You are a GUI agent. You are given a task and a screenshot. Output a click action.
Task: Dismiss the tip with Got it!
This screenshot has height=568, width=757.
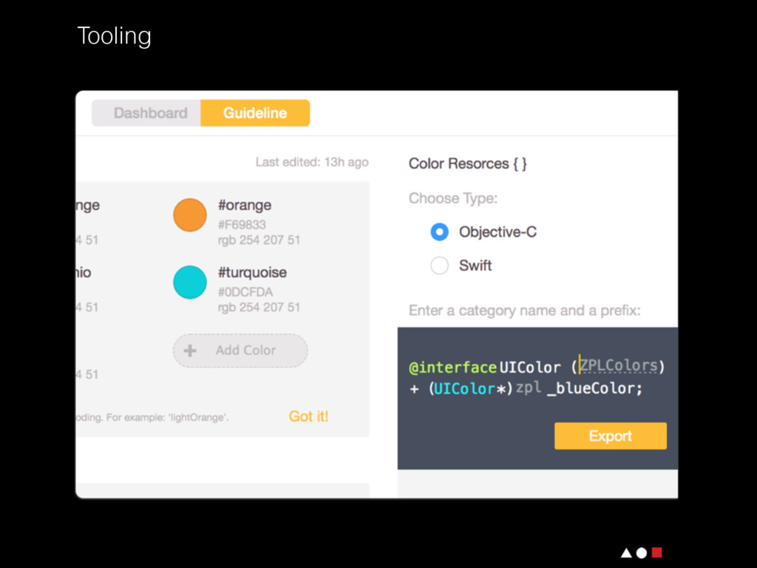tap(308, 416)
